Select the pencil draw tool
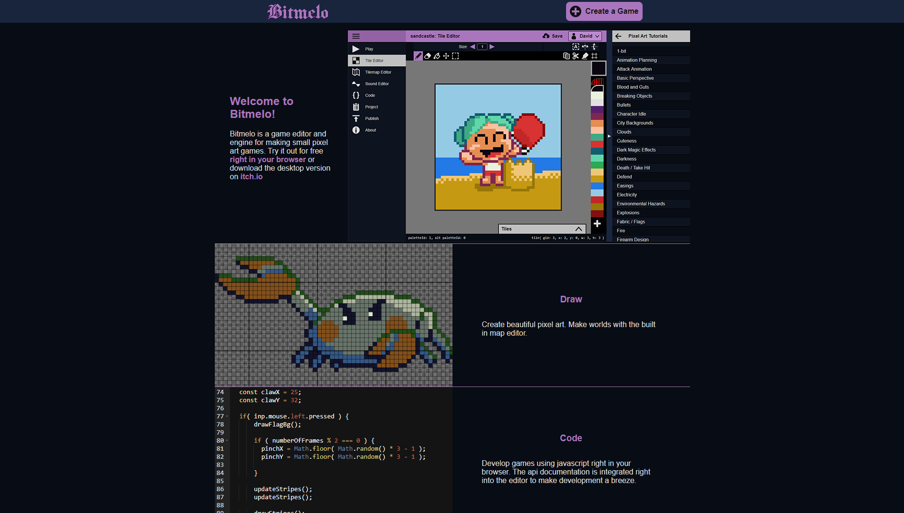 click(x=418, y=56)
